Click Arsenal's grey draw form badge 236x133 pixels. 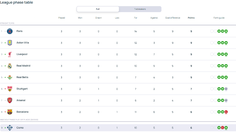tap(226, 100)
